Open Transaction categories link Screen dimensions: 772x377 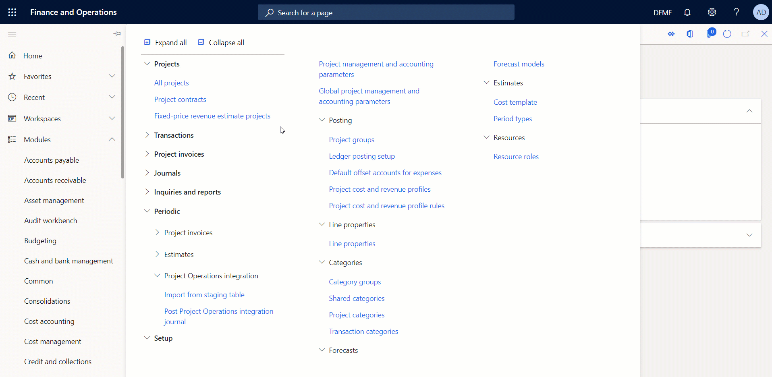363,331
